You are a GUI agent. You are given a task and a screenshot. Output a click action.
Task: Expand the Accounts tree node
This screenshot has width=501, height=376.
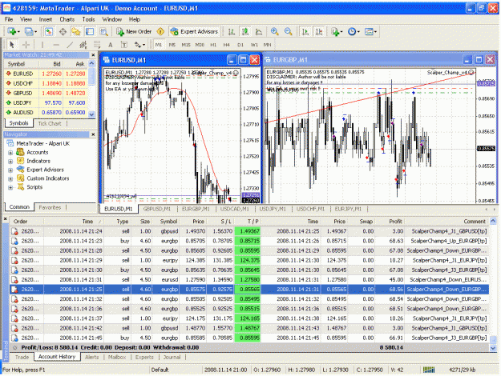(10, 153)
